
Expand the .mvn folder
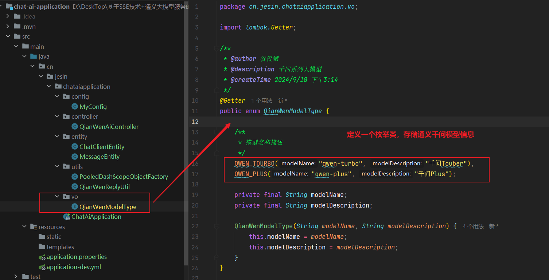(8, 27)
